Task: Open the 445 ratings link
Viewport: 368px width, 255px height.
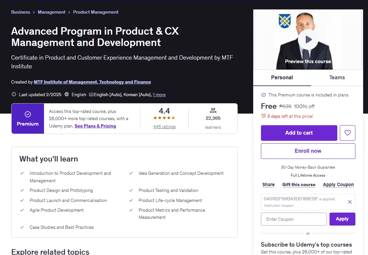Action: (x=164, y=127)
